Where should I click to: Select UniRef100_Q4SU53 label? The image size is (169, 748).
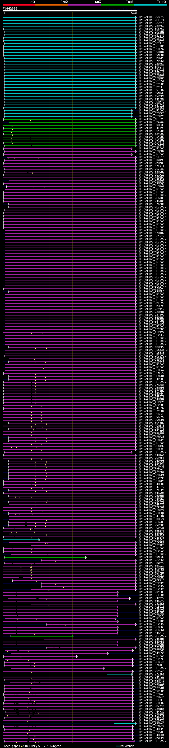pyautogui.click(x=152, y=653)
